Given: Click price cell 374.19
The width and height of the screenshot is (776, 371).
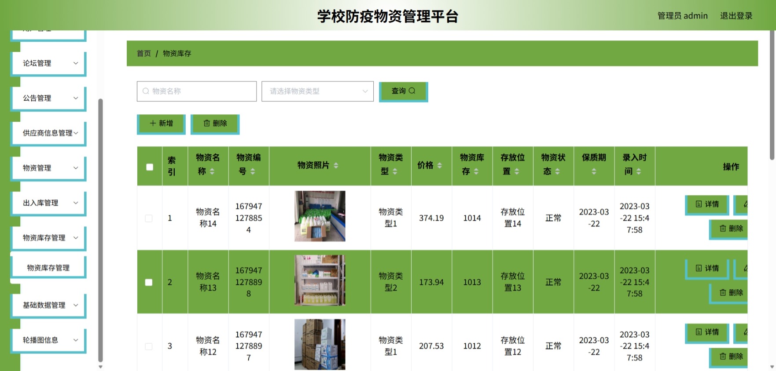Looking at the screenshot, I should (x=431, y=218).
